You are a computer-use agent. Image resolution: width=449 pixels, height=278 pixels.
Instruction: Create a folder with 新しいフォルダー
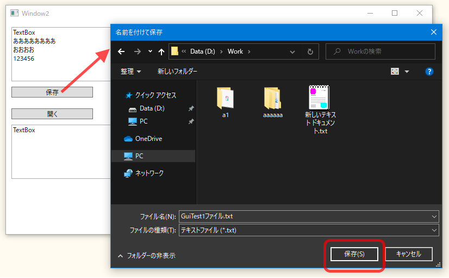(x=177, y=72)
